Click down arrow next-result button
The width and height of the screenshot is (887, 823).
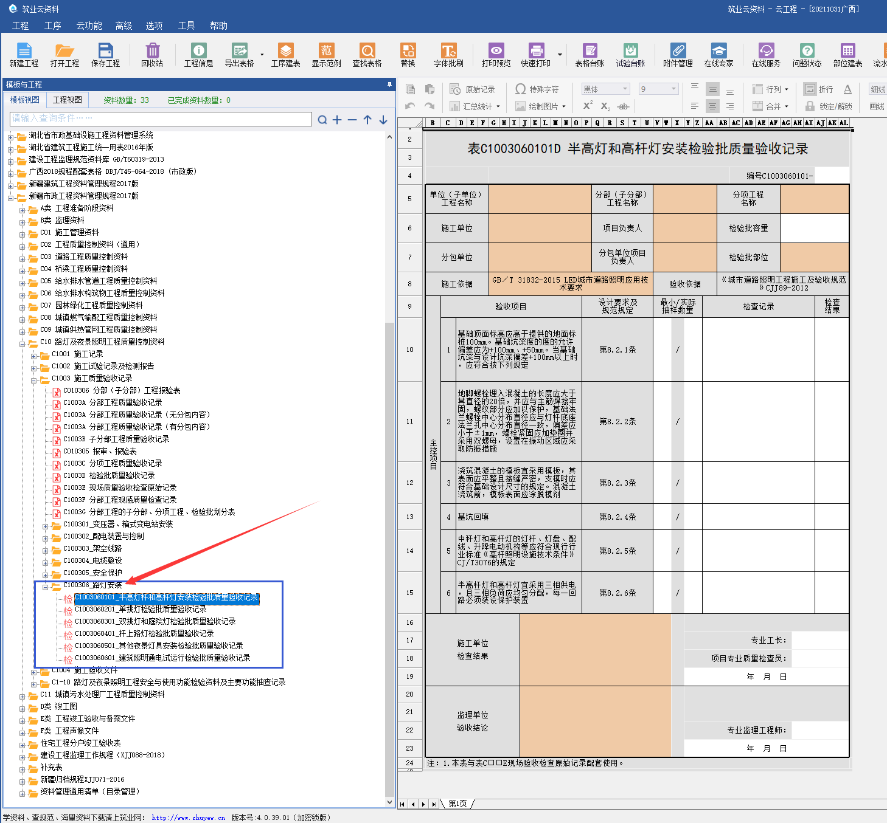pyautogui.click(x=383, y=120)
